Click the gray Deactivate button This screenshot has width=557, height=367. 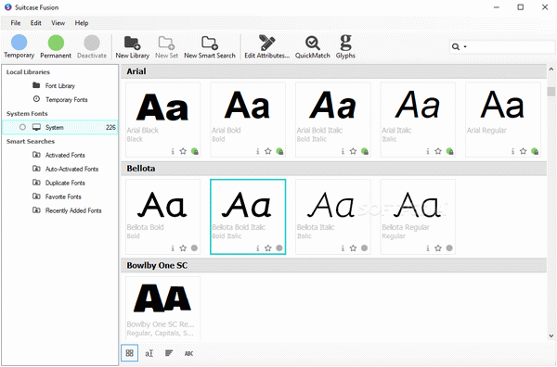click(92, 46)
